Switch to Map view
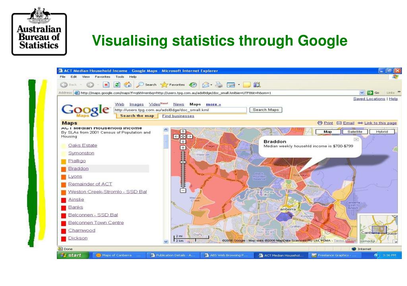This screenshot has width=407, height=286. (328, 132)
